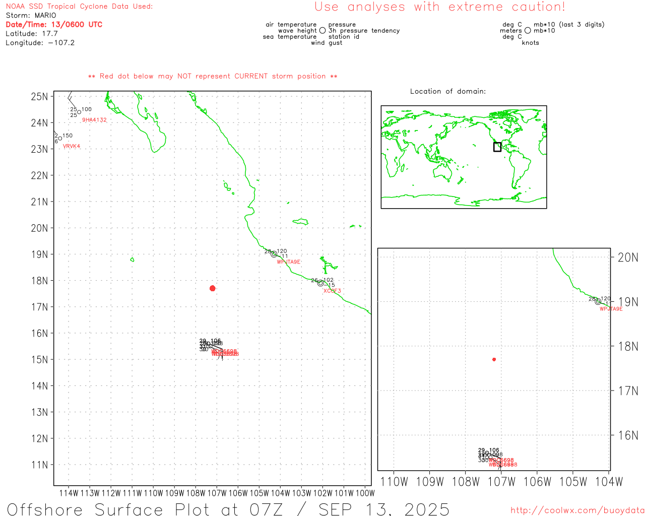Click the world locator map thumbnail
Image resolution: width=645 pixels, height=516 pixels.
point(464,157)
